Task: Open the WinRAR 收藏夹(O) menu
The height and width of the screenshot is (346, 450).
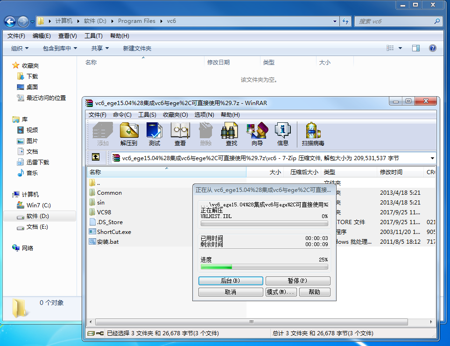Action: tap(176, 115)
